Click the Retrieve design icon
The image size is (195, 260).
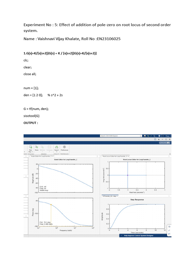[x=42, y=147]
